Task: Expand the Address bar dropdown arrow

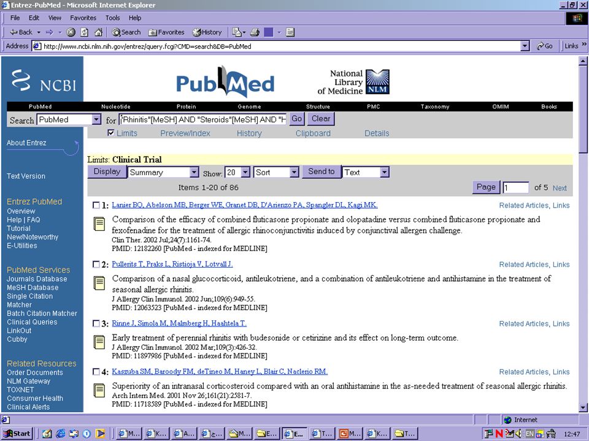Action: [x=525, y=46]
